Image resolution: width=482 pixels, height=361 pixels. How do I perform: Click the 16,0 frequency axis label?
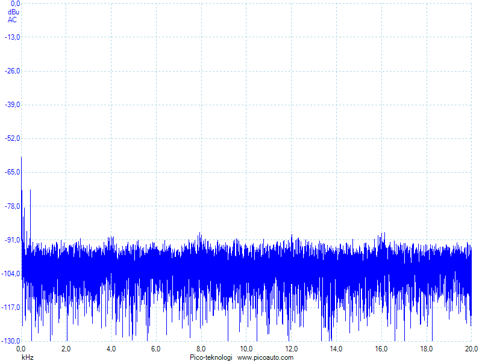381,349
